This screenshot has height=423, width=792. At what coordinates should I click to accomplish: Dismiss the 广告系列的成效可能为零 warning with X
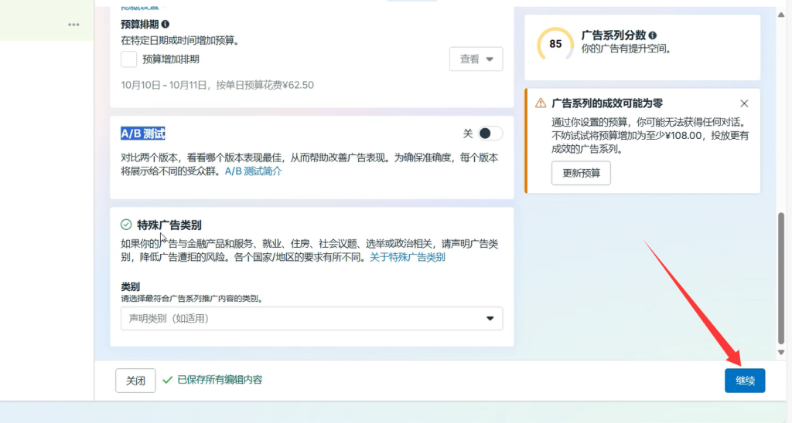pos(744,103)
